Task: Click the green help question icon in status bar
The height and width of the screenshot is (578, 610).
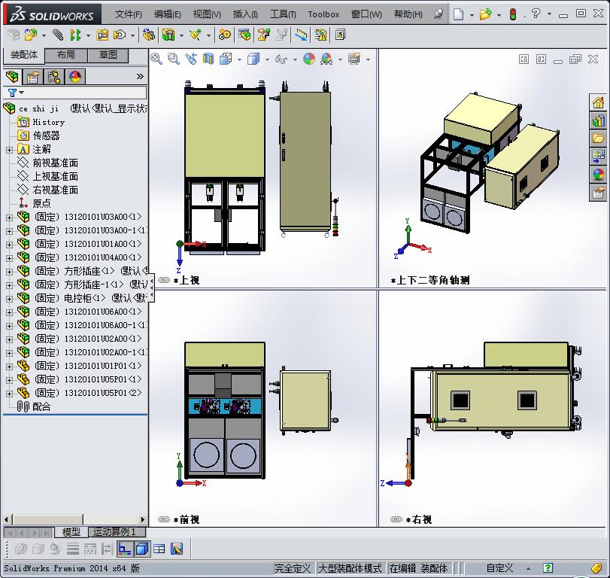Action: point(548,568)
